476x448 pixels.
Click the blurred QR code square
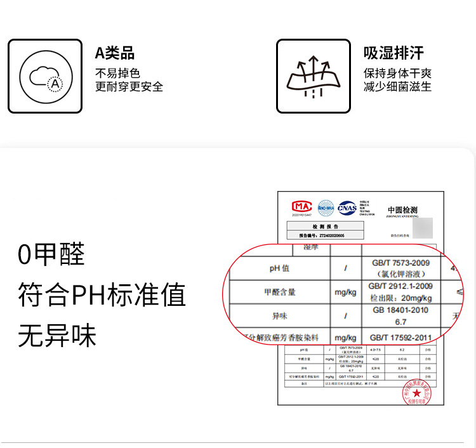click(x=423, y=228)
